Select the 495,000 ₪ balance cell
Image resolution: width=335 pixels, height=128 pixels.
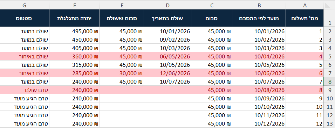(x=74, y=31)
